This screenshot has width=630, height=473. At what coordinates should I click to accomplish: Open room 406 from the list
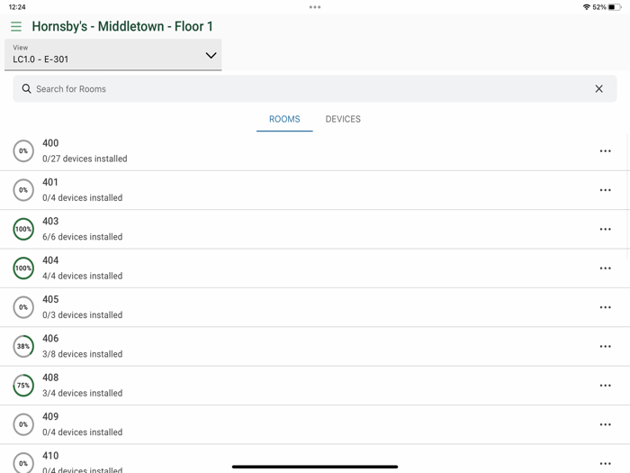pyautogui.click(x=315, y=346)
